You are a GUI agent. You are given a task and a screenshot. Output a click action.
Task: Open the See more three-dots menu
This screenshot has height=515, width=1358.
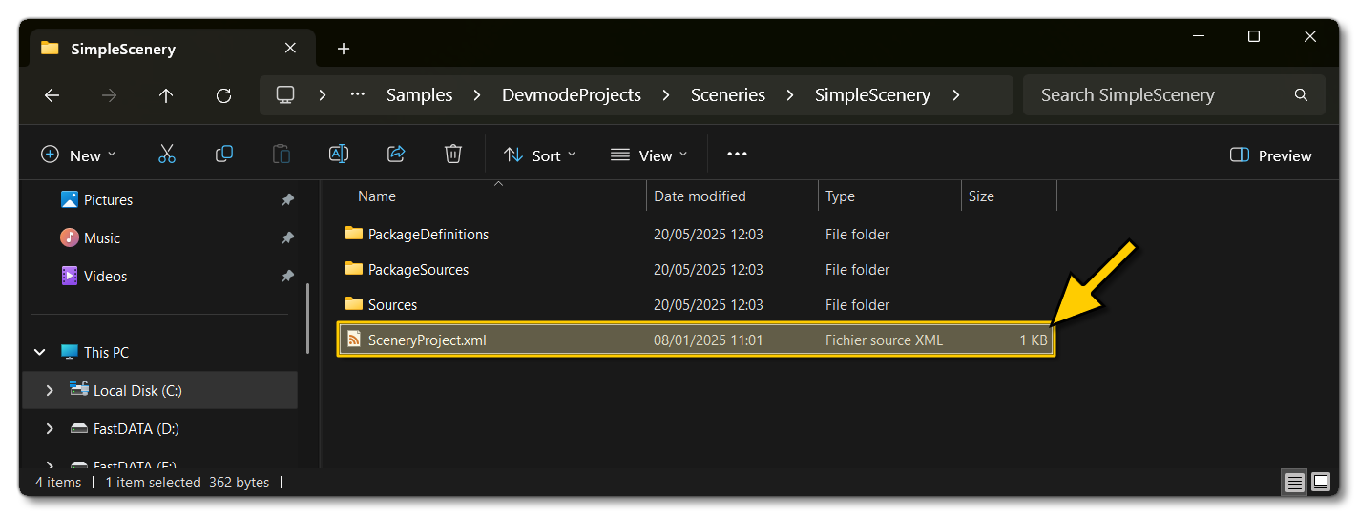(x=737, y=154)
